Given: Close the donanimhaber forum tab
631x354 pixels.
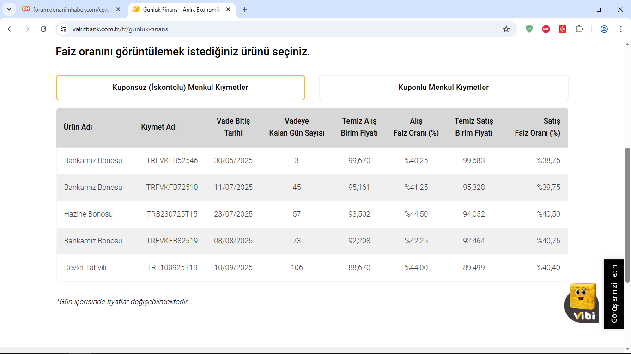Looking at the screenshot, I should coord(118,9).
